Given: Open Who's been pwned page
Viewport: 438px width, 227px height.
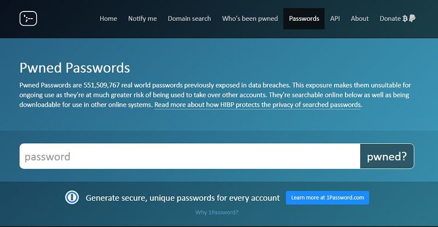Looking at the screenshot, I should (250, 19).
